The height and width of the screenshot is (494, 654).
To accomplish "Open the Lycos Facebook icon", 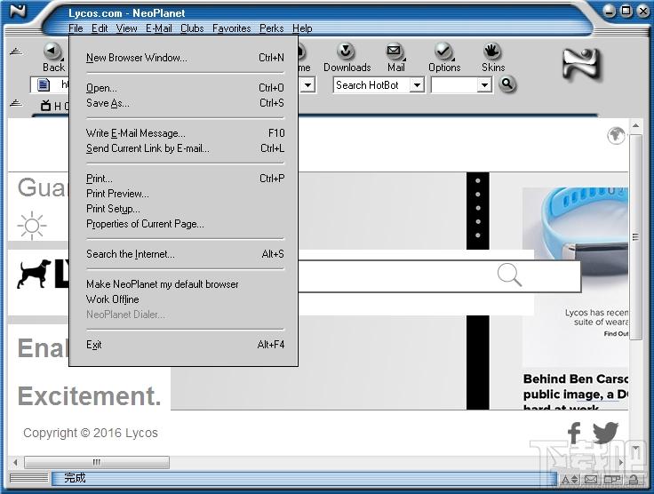I will [x=574, y=433].
